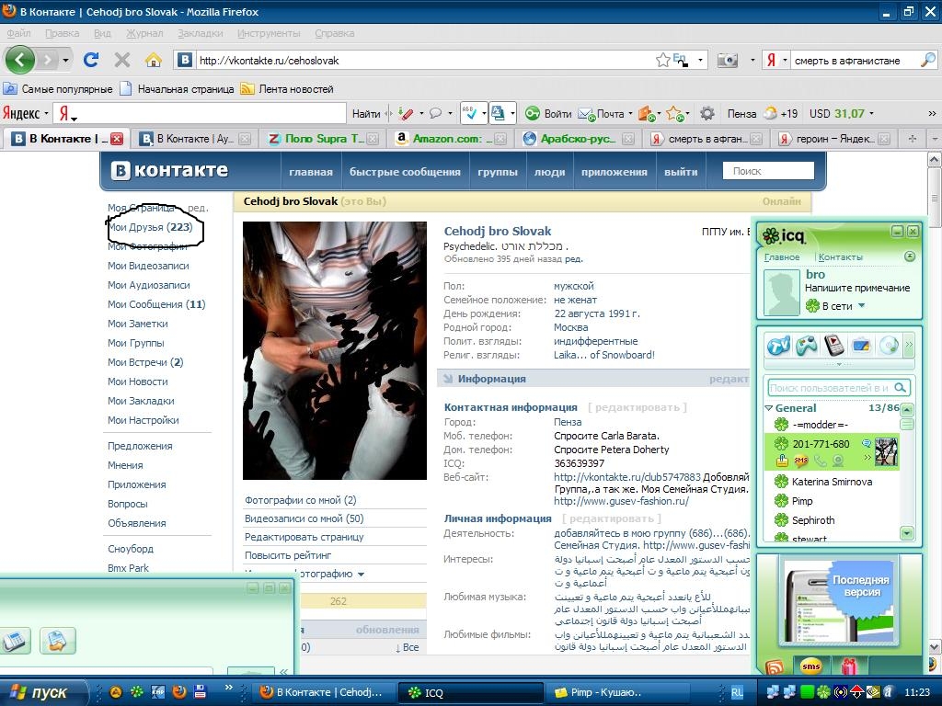
Task: Click 'быстрые сообщения' in VK header
Action: click(405, 172)
